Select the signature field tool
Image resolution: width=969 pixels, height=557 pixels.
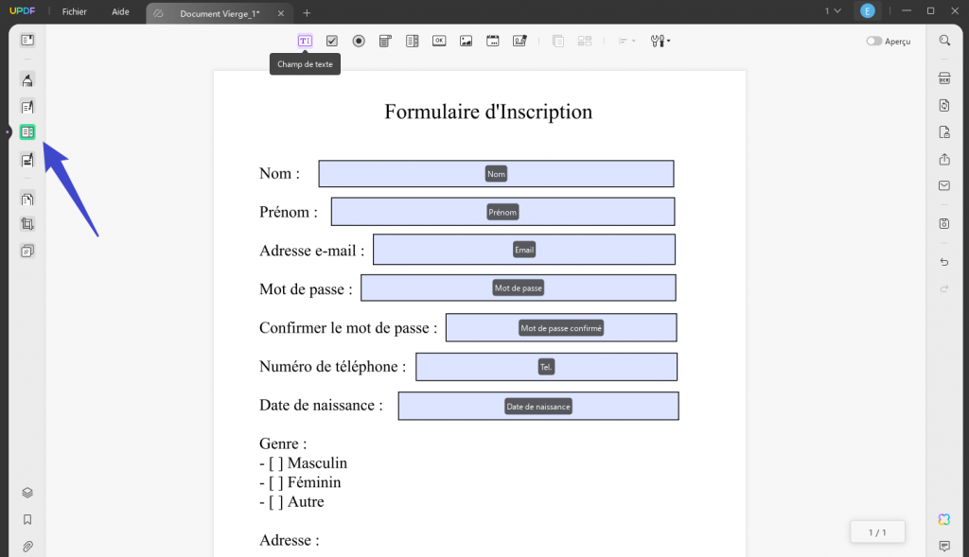point(520,41)
